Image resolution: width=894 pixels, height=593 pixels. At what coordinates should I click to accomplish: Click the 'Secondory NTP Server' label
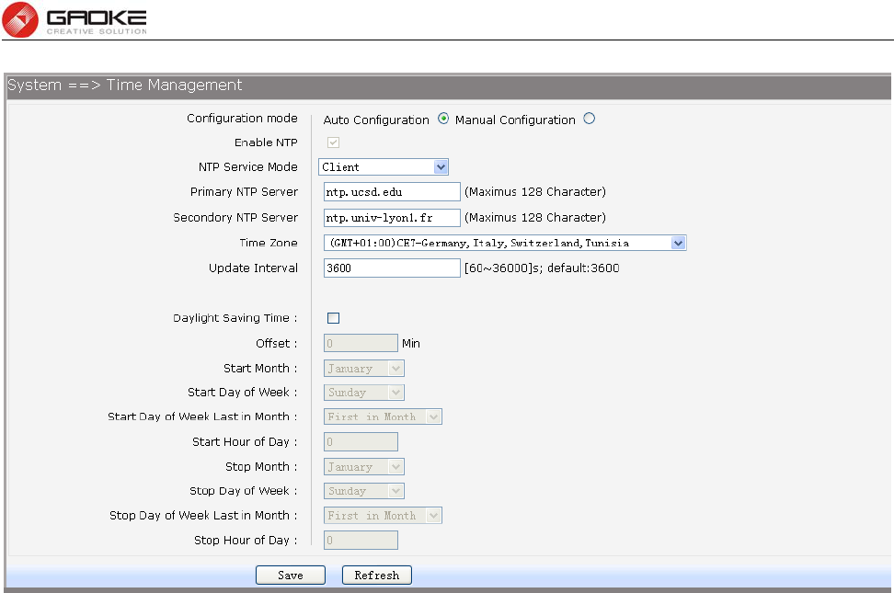click(x=235, y=218)
